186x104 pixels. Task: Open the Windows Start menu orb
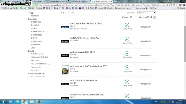click(x=3, y=102)
